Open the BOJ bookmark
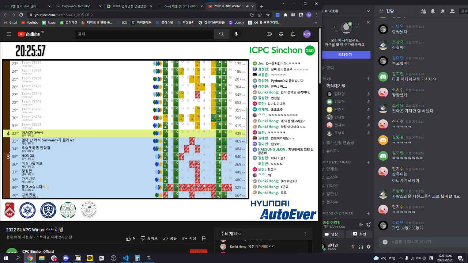Image resolution: width=468 pixels, height=263 pixels. 122,22
